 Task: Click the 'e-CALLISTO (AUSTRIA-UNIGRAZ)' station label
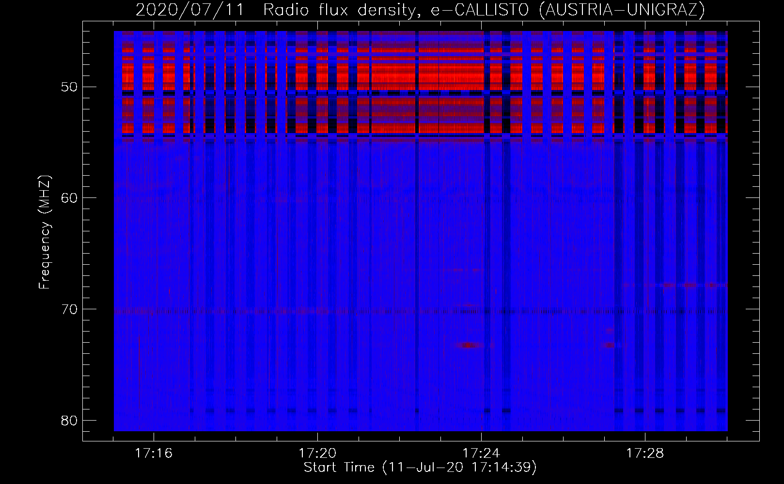(568, 10)
